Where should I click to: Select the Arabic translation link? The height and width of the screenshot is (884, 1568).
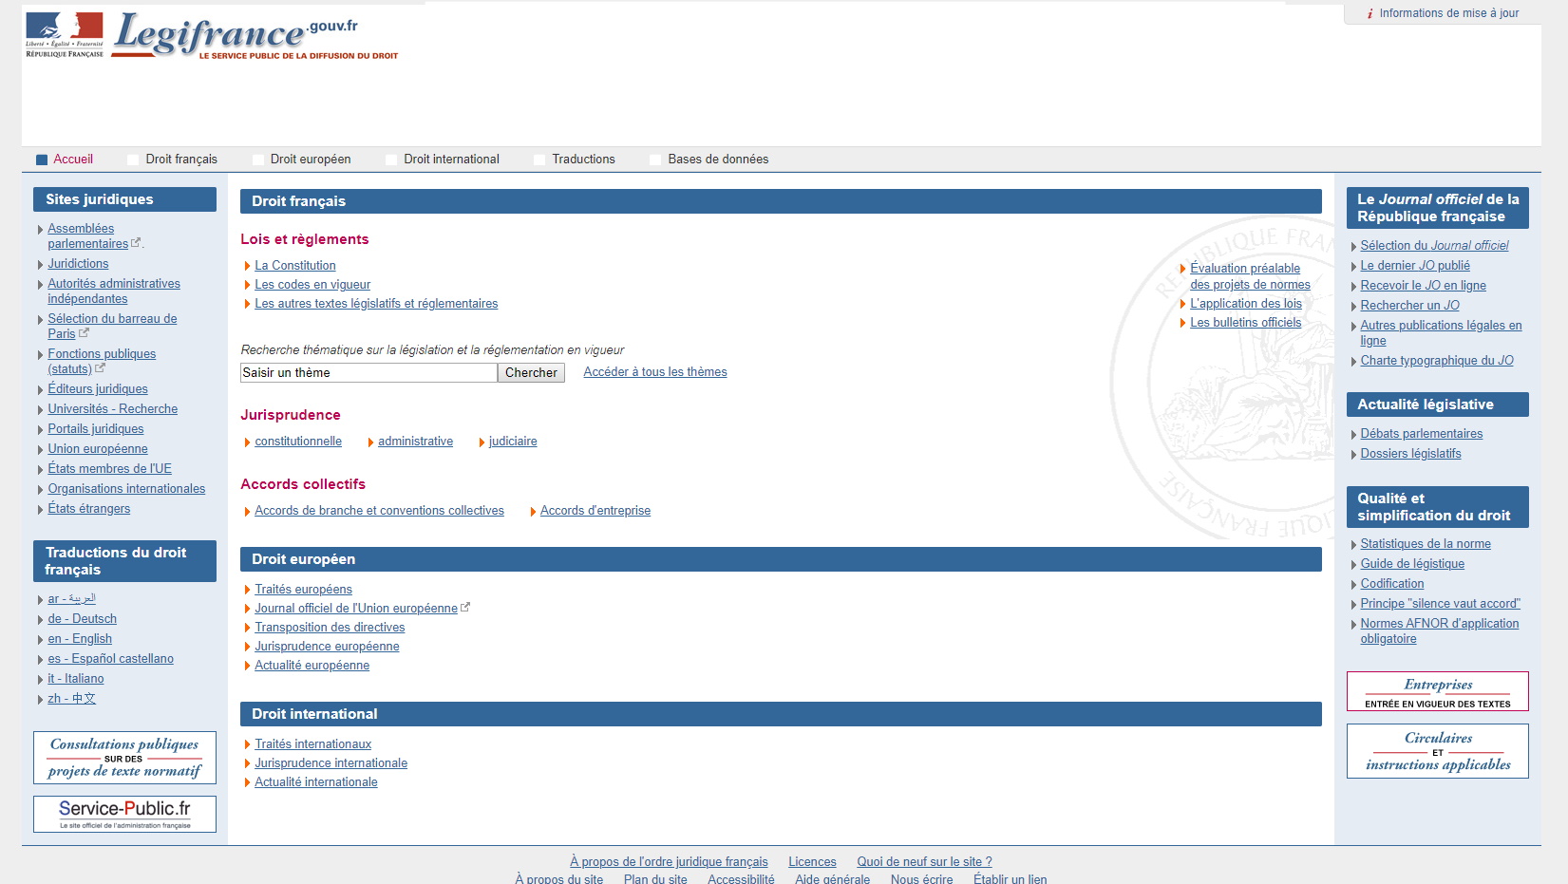(71, 599)
